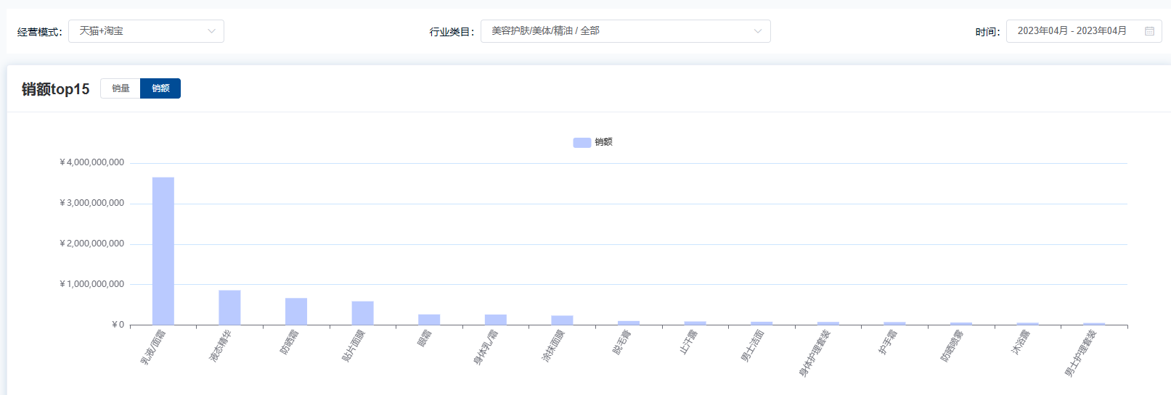Screen dimensions: 1171x395
Task: Click the 身体护理套装 axis label
Action: (815, 354)
